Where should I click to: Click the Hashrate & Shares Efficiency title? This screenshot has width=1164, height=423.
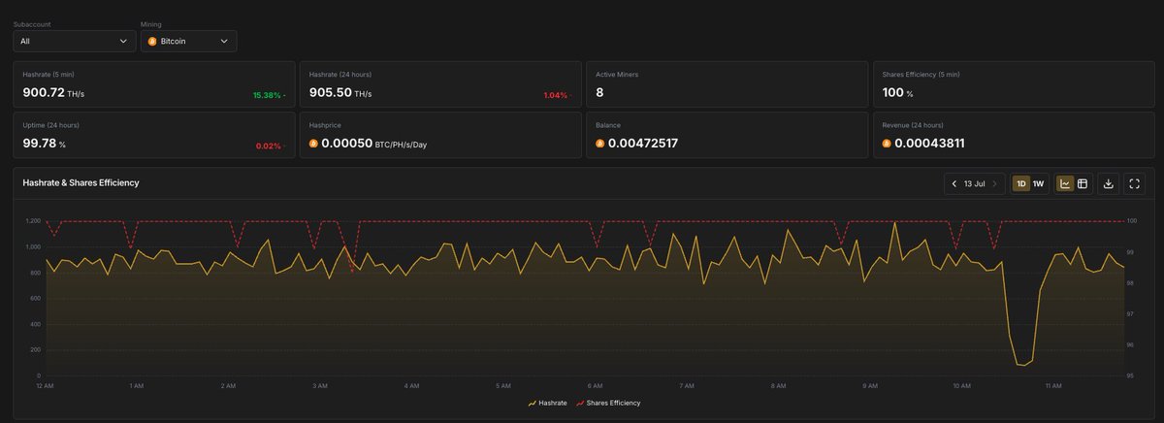81,182
